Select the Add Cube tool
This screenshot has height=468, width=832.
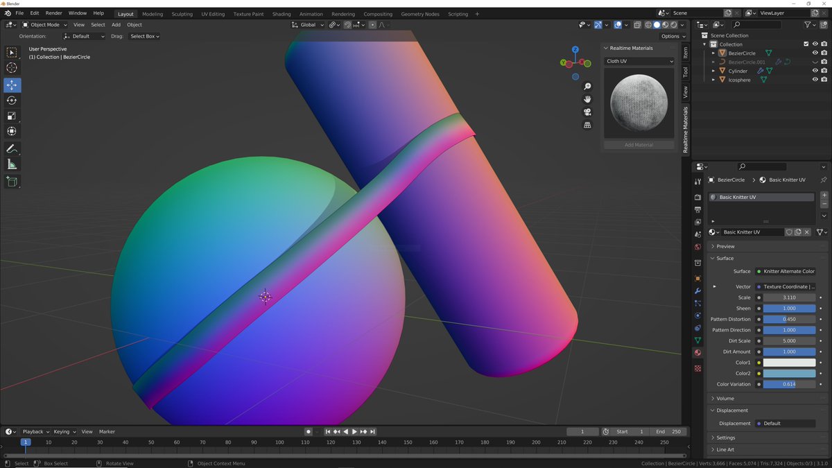pos(12,182)
